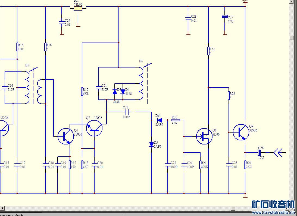Click resistor R24 2K2 symbol
Viewport: 297px width, 216px height.
[x=245, y=165]
